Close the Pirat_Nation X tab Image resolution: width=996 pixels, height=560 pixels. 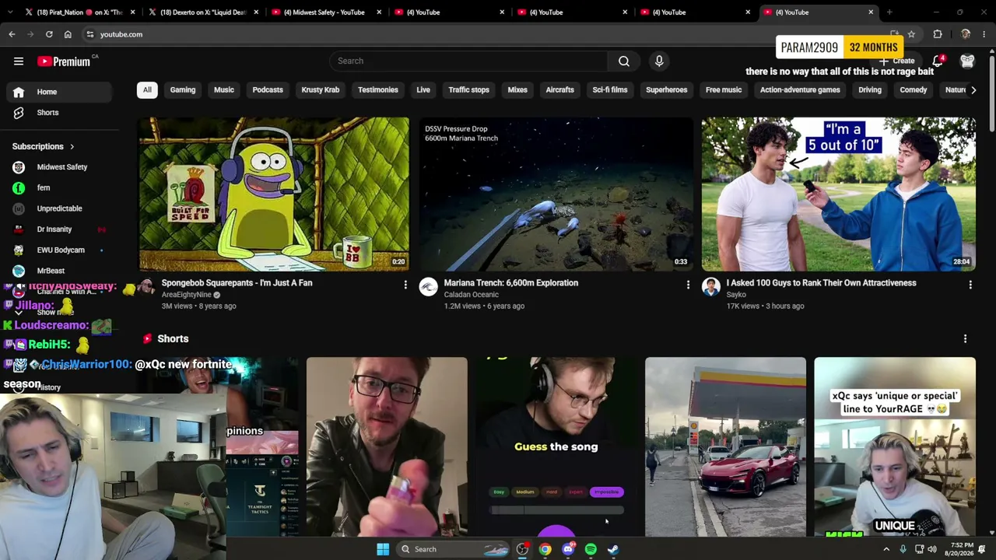pyautogui.click(x=133, y=12)
